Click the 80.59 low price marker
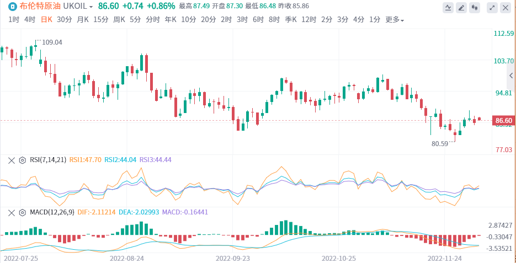The image size is (516, 263). (x=440, y=144)
